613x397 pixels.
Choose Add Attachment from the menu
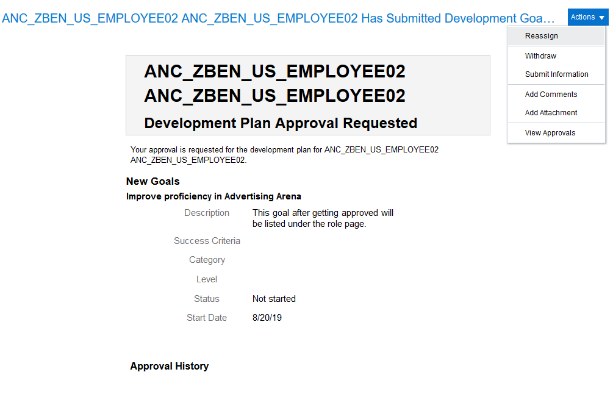tap(551, 113)
